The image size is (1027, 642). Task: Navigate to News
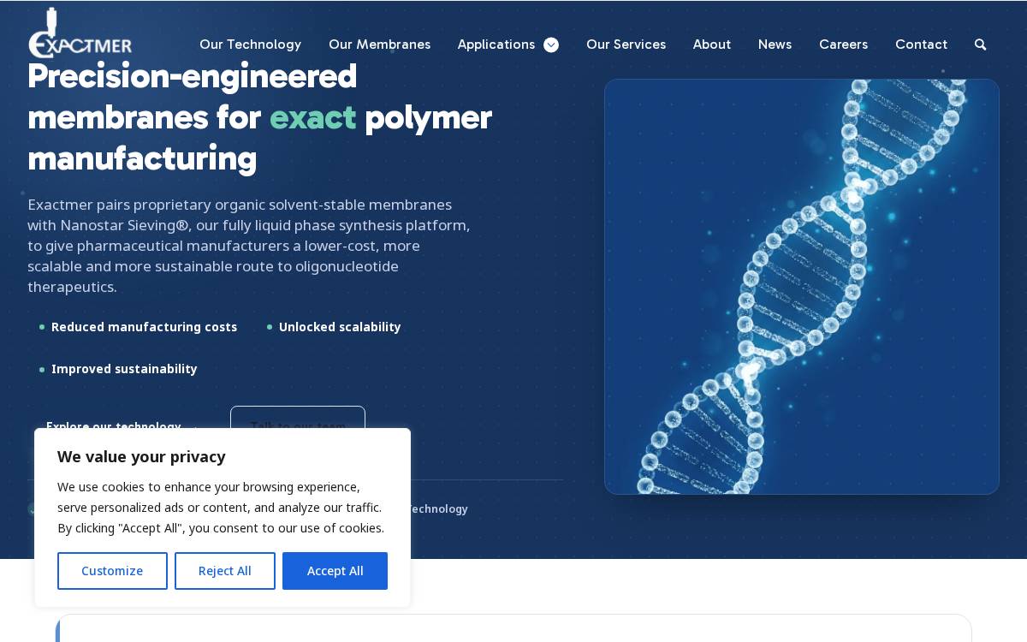pos(775,45)
